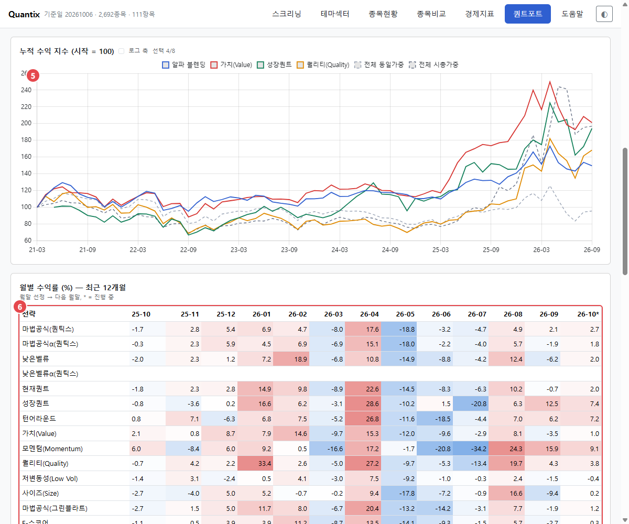Open the 스크리닝 tab

pyautogui.click(x=287, y=14)
